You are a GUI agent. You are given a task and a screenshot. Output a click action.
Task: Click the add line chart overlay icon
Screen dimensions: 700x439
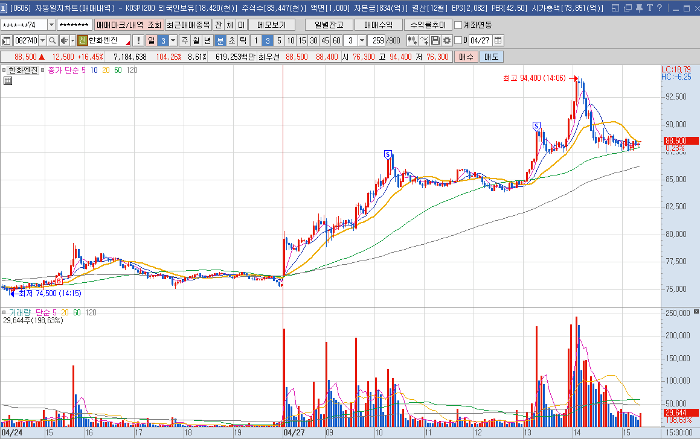point(424,40)
